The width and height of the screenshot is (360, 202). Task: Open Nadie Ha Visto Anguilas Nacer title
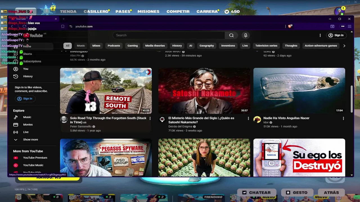(286, 118)
